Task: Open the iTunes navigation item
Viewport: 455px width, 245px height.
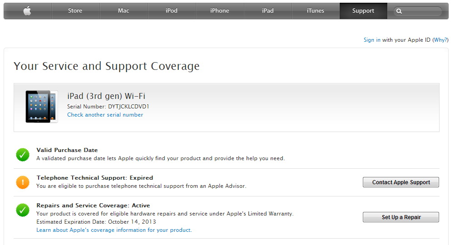Action: pos(315,11)
